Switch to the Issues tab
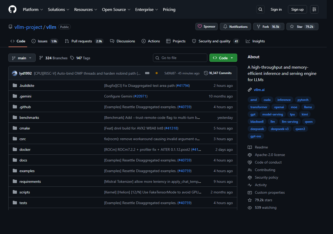This screenshot has width=333, height=234. point(45,41)
